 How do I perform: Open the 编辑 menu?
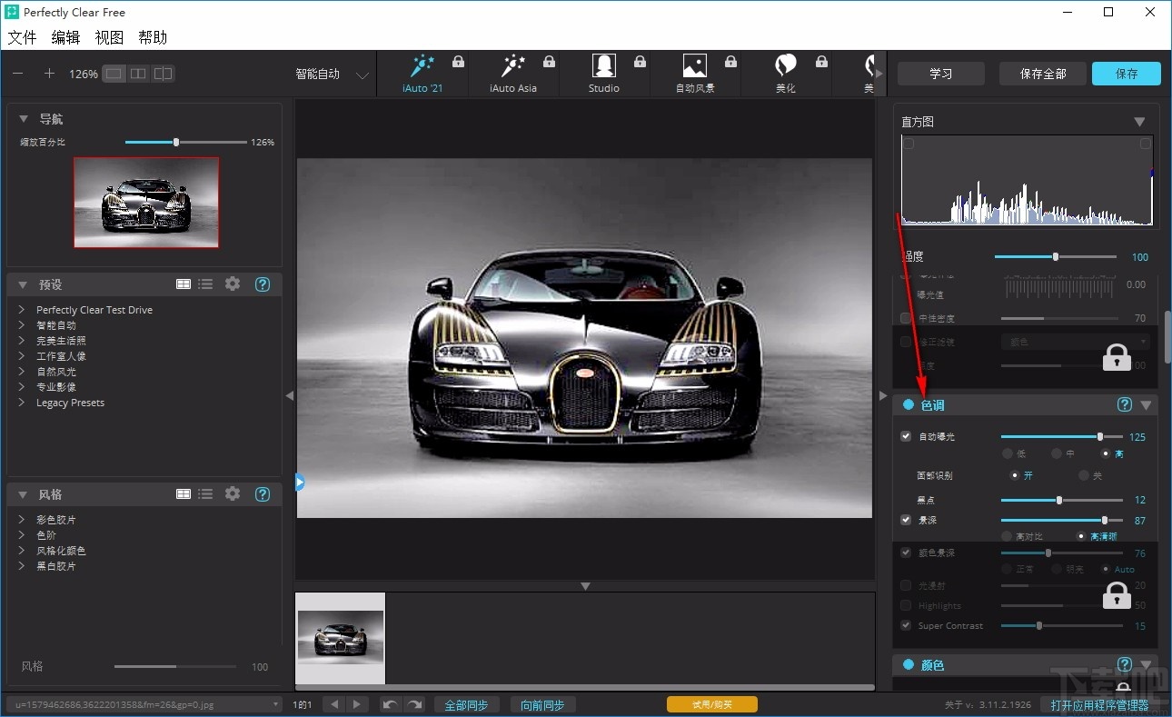tap(65, 37)
